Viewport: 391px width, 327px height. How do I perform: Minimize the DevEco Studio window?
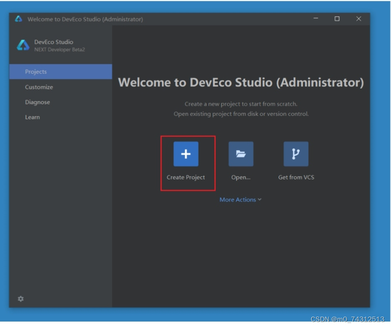point(316,19)
